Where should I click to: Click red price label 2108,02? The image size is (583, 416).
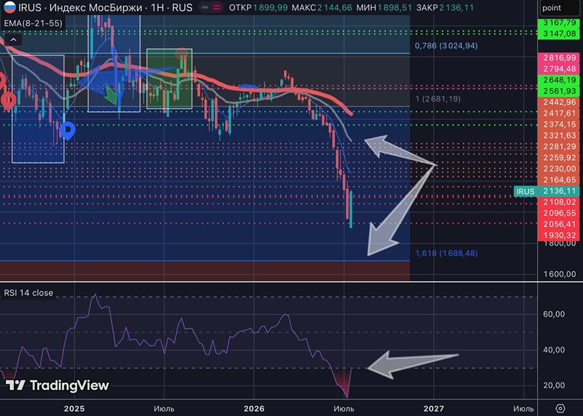coord(559,202)
